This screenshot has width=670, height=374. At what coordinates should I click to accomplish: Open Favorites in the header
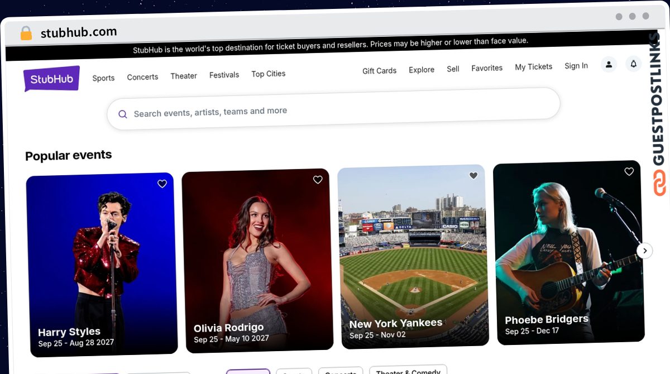(x=487, y=68)
